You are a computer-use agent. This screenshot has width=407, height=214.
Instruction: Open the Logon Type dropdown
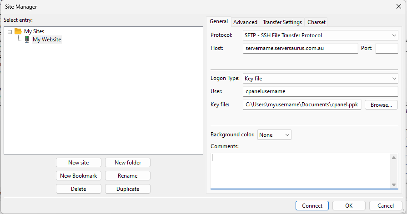pos(320,78)
